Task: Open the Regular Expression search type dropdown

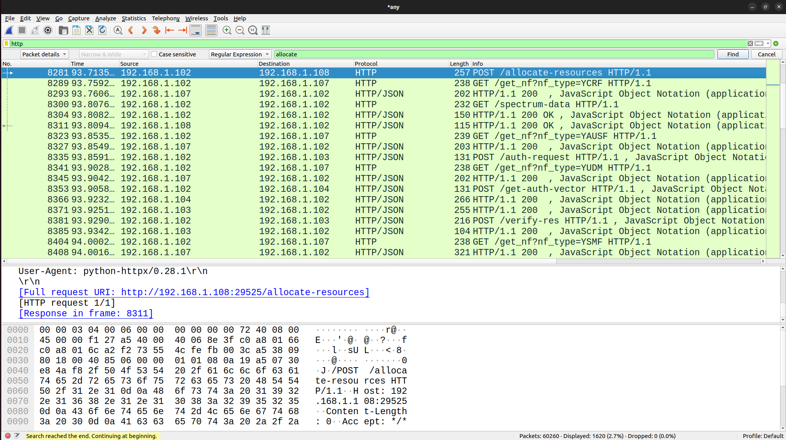Action: tap(240, 54)
